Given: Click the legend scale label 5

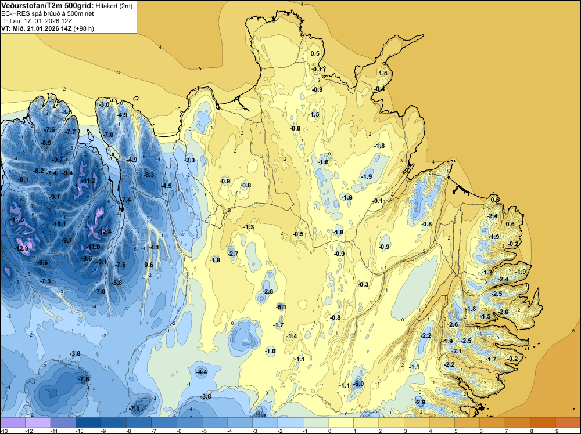Looking at the screenshot, I should coord(456,431).
